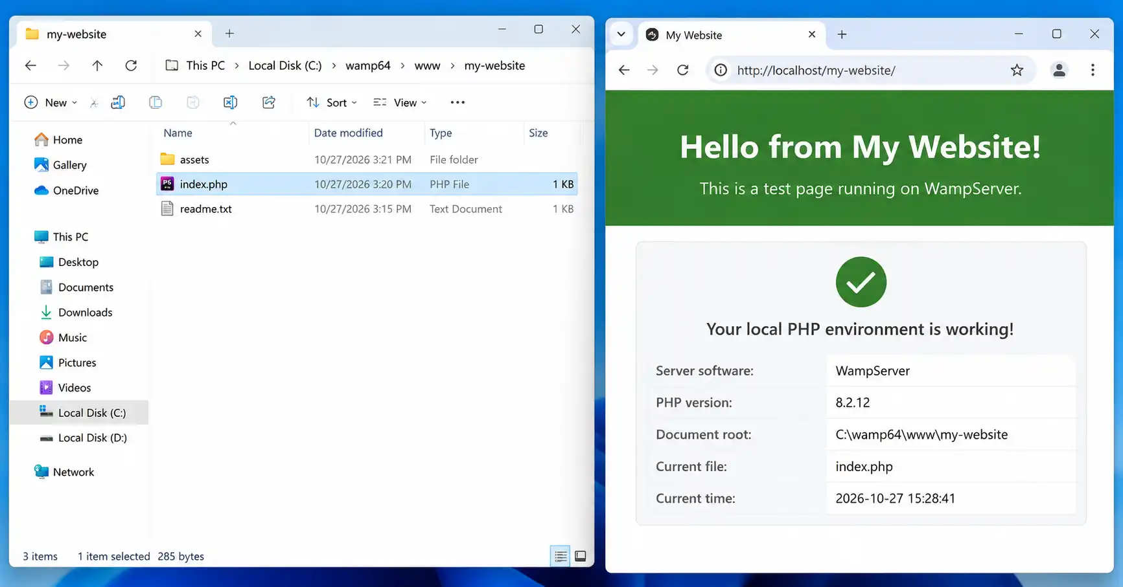Screen dimensions: 1123x587
Task: Click my-website in the breadcrumb path
Action: point(494,65)
